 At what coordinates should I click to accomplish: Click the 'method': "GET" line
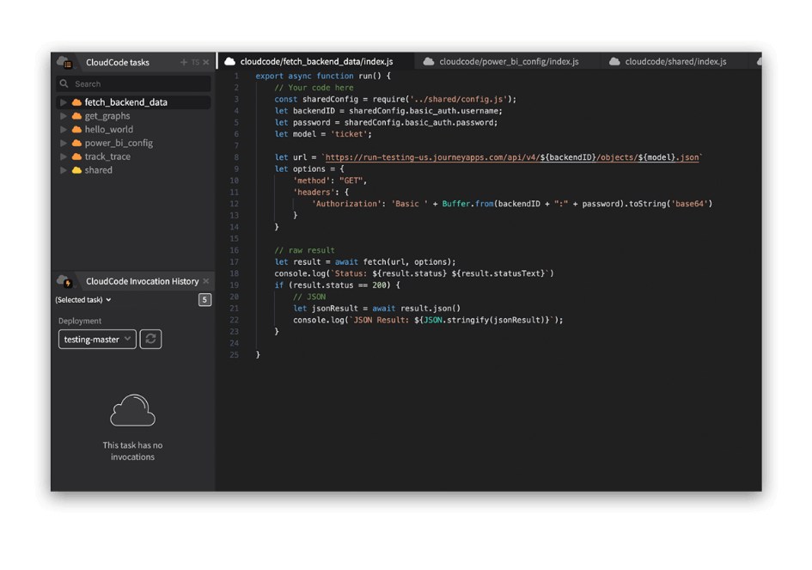(330, 181)
